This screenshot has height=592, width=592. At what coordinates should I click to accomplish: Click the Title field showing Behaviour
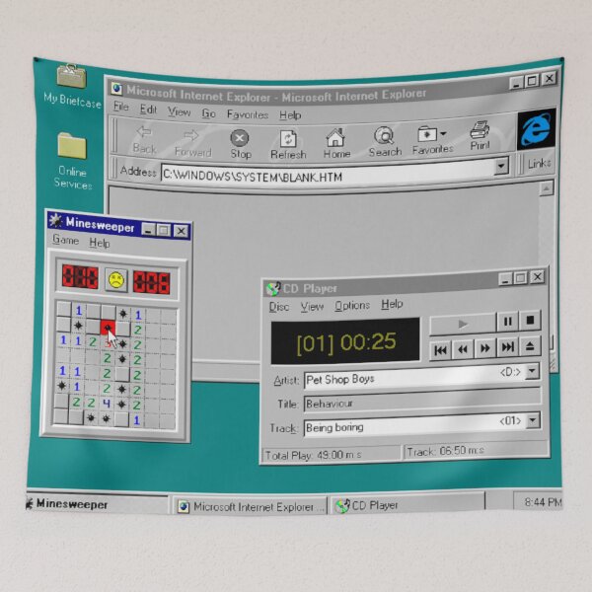pyautogui.click(x=422, y=402)
